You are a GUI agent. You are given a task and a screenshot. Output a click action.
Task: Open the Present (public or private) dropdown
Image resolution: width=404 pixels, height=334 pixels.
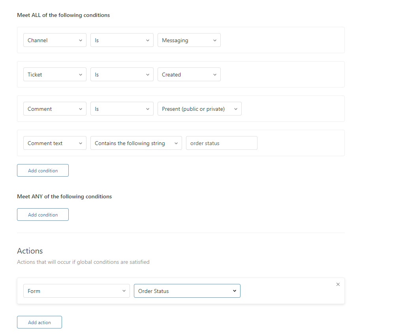tap(199, 109)
